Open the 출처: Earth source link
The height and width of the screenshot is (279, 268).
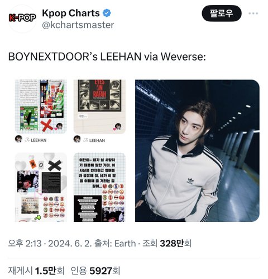pos(115,243)
